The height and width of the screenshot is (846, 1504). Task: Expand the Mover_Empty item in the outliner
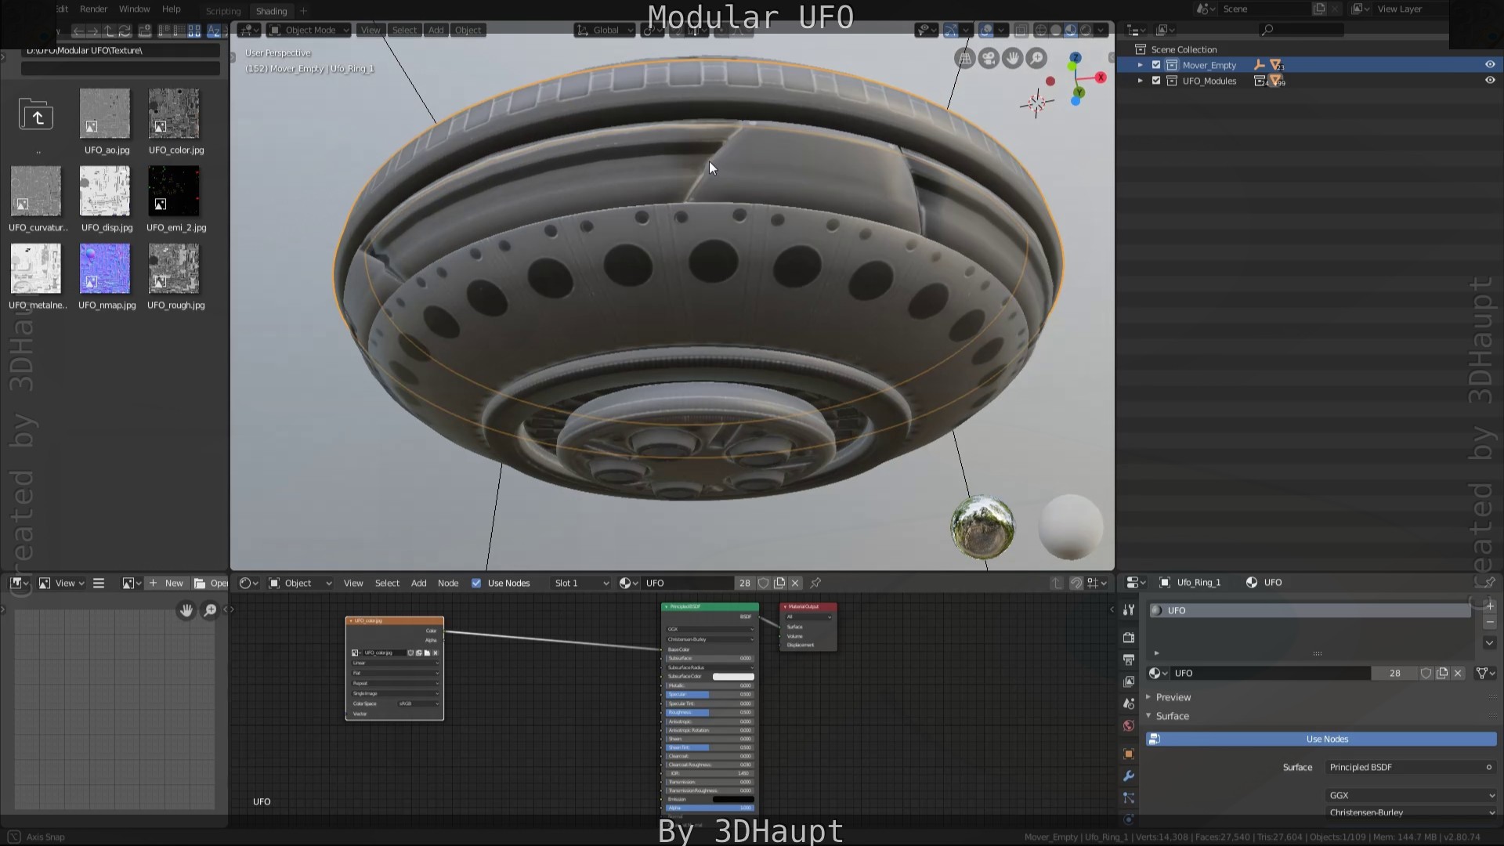[x=1141, y=65]
